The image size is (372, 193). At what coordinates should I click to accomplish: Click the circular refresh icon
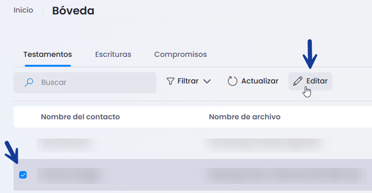click(x=232, y=81)
